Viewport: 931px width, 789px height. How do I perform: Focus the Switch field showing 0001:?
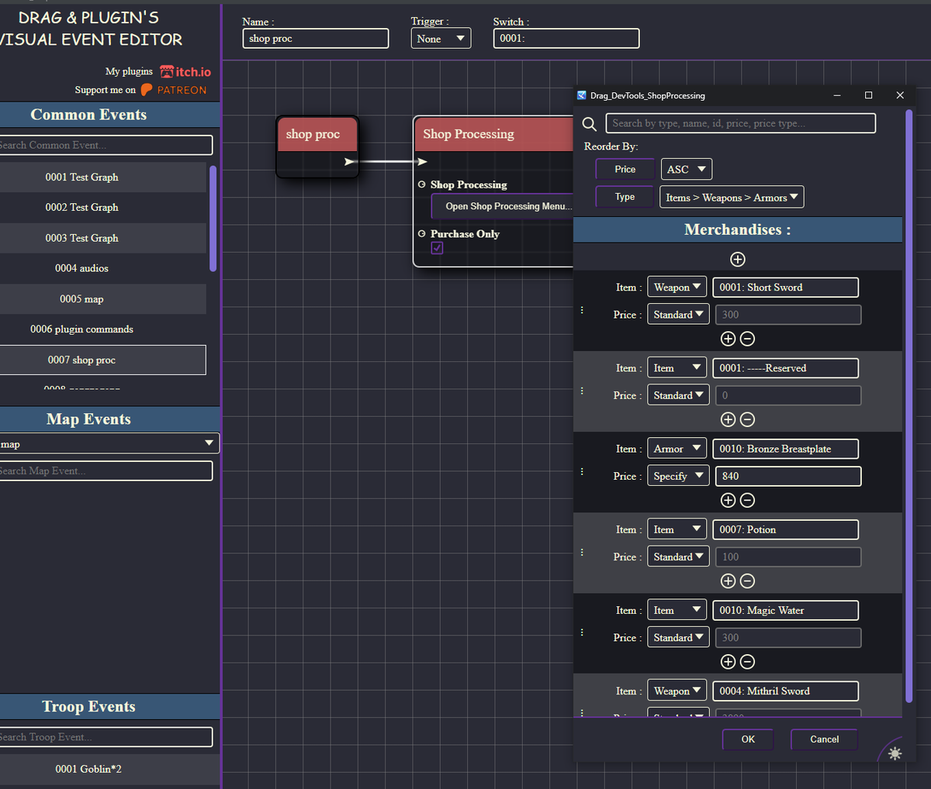coord(566,39)
